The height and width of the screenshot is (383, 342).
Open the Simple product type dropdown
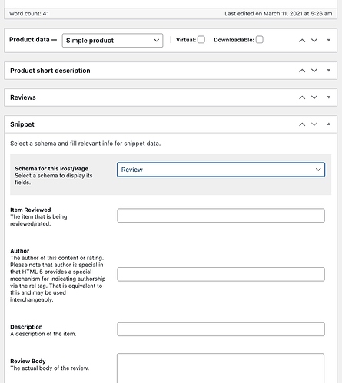point(112,41)
